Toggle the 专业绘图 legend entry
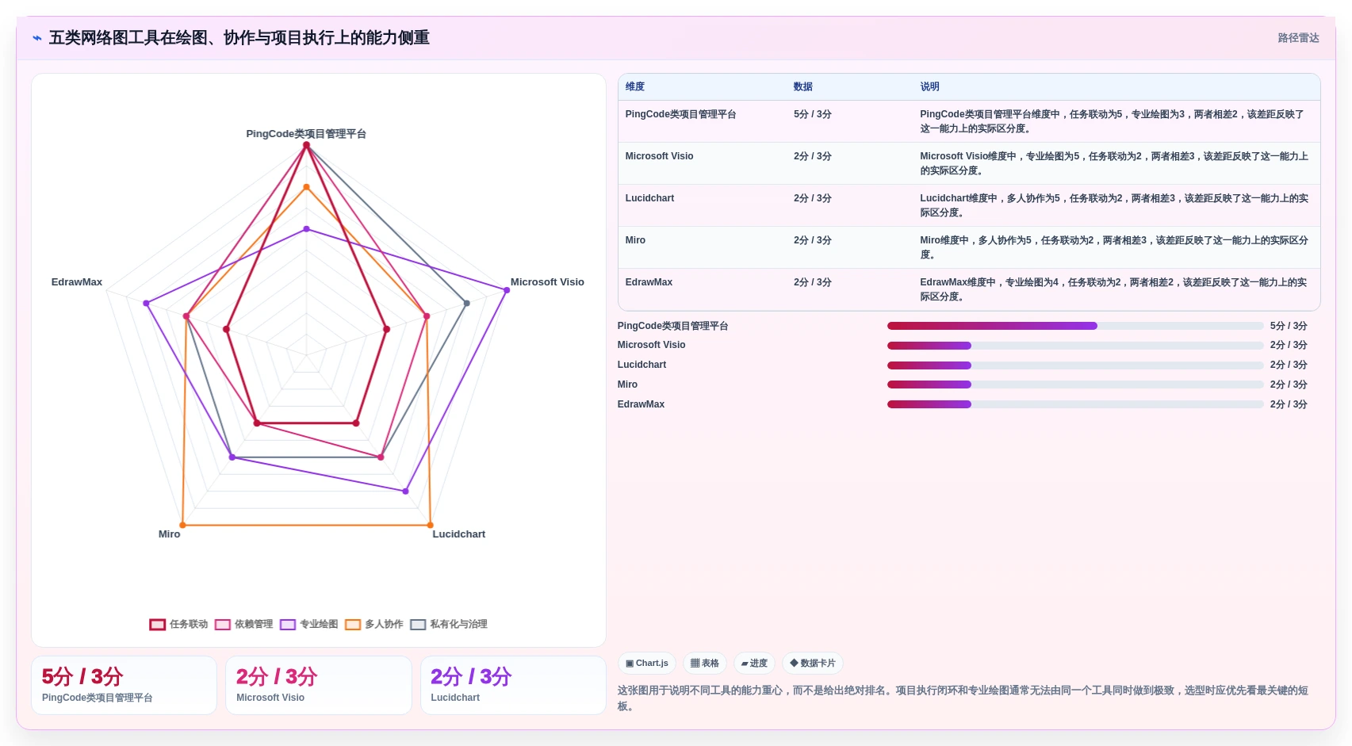 pyautogui.click(x=309, y=625)
